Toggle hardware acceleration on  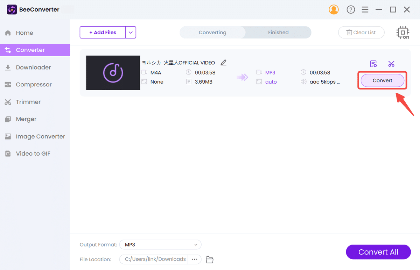[x=402, y=32]
